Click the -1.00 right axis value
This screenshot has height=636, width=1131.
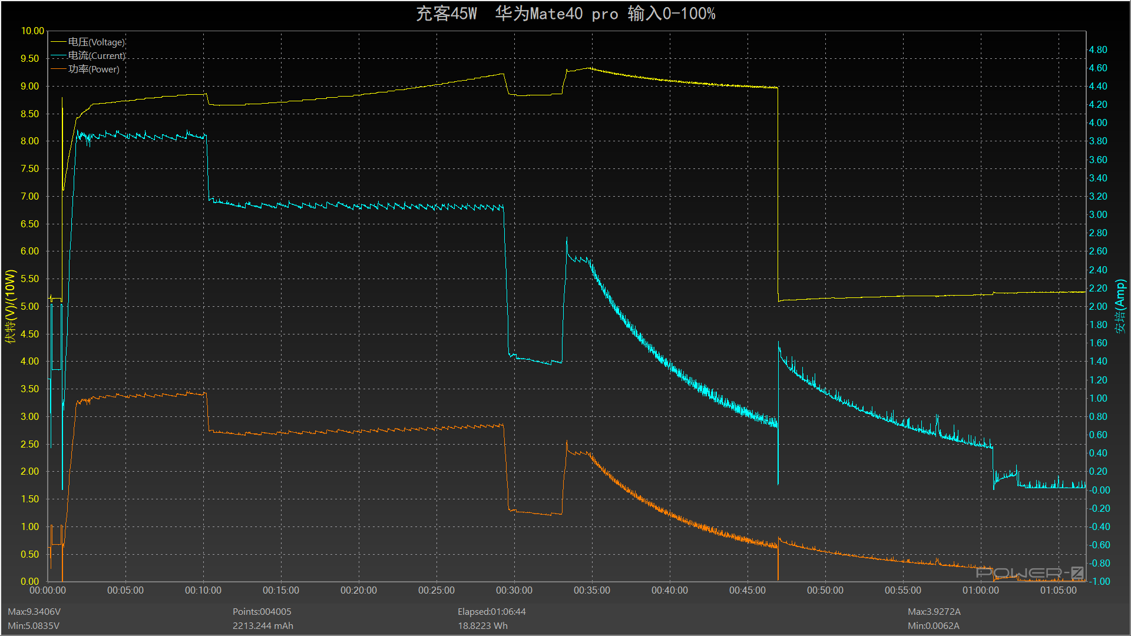1099,582
